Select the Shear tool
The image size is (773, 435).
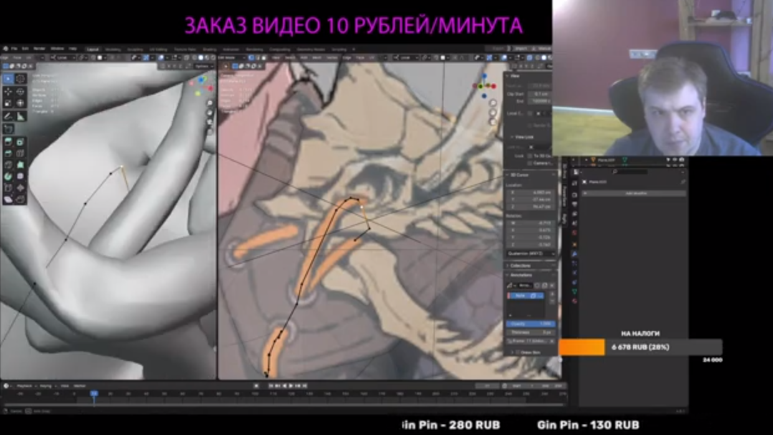[x=8, y=199]
